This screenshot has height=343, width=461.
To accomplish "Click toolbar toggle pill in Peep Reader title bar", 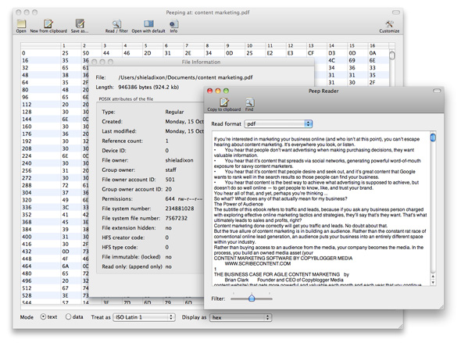I will pos(437,91).
